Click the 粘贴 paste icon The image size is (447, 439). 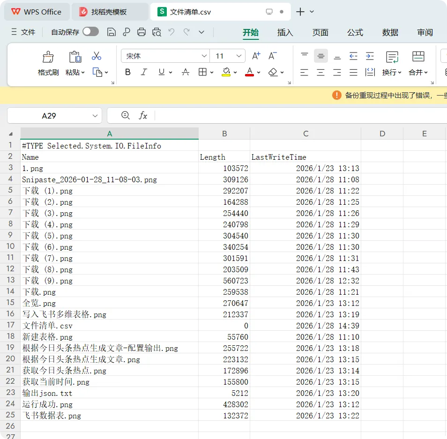point(75,57)
